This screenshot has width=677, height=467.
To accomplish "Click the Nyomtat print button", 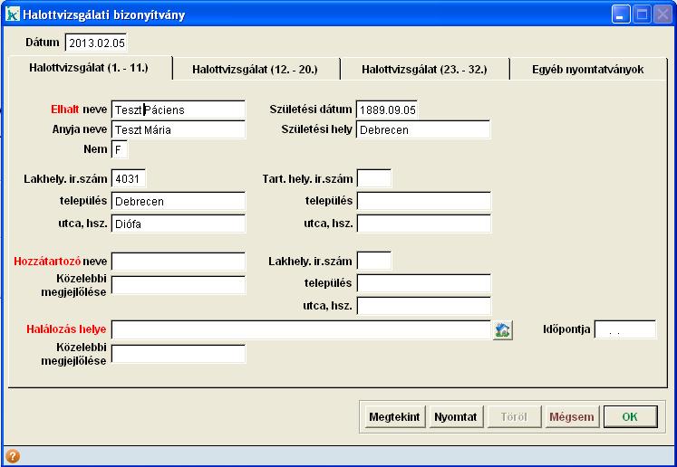I will point(455,417).
